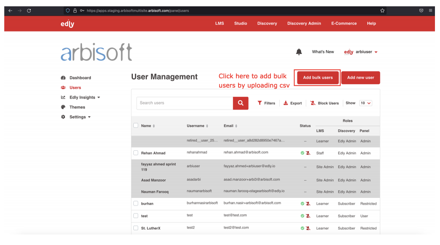The width and height of the screenshot is (440, 245).
Task: Open LMS in the top navigation
Action: click(x=220, y=24)
